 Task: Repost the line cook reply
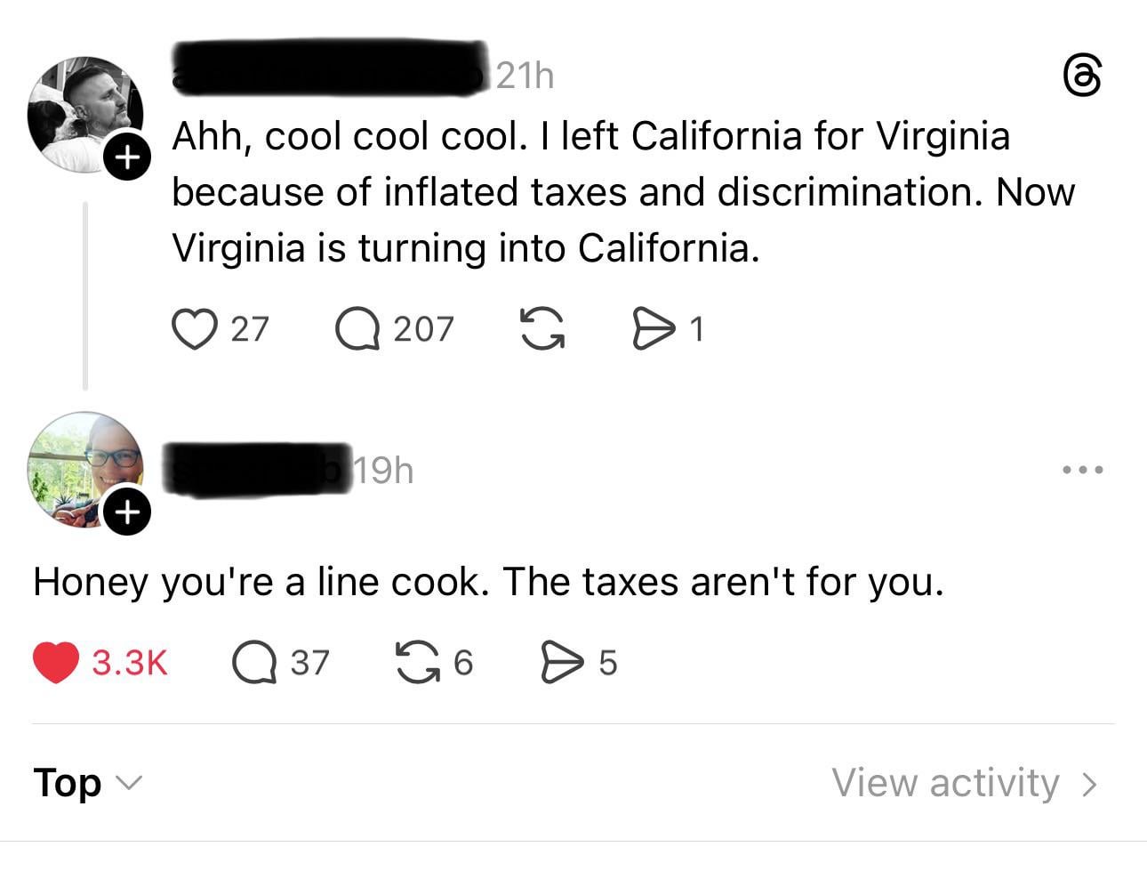[x=418, y=663]
